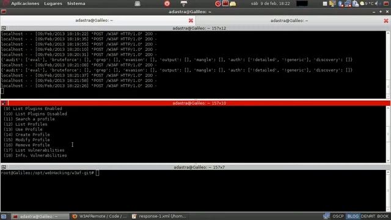Screen dimensions: 391x220
Task: Open the Sistema menu
Action: (x=76, y=4)
